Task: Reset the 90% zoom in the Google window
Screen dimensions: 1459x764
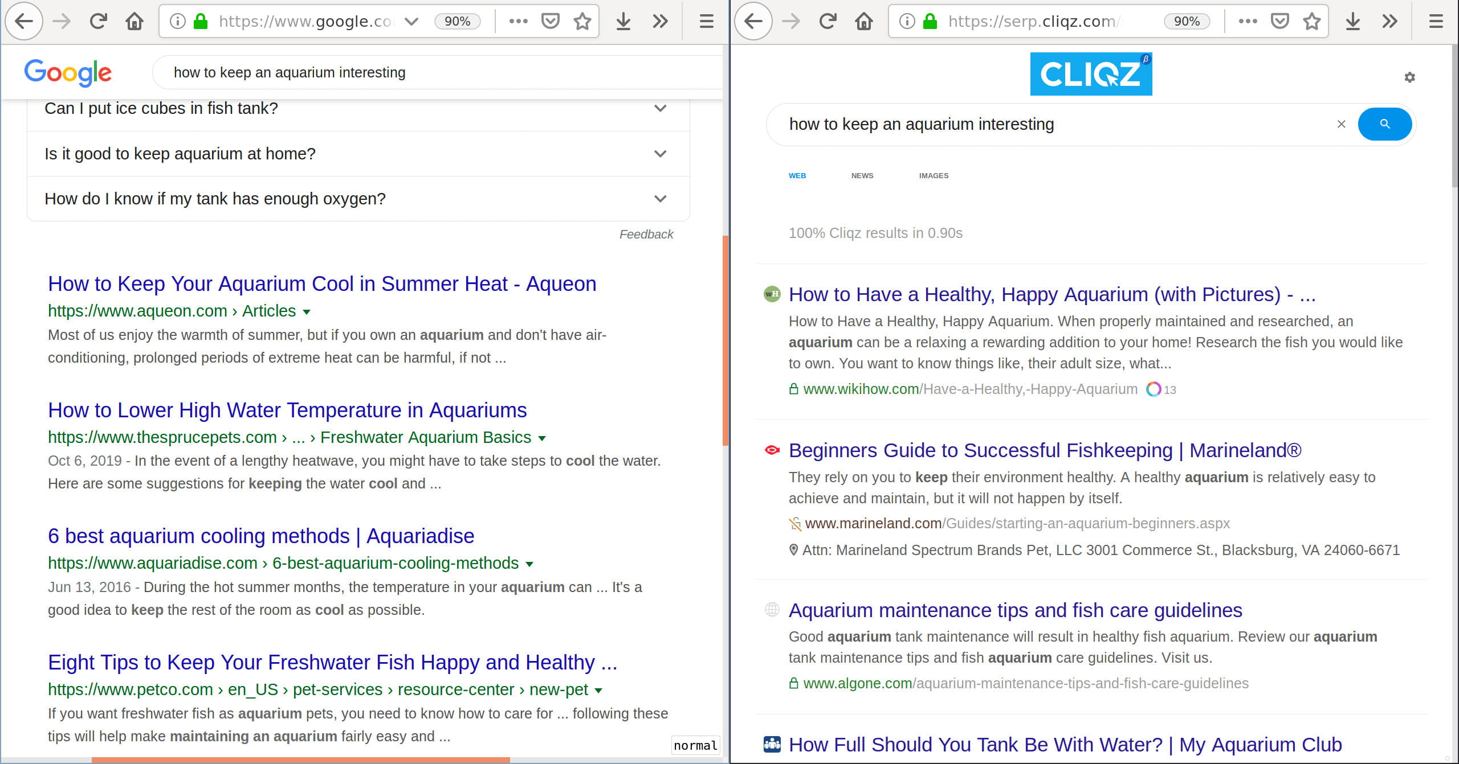Action: pos(457,22)
